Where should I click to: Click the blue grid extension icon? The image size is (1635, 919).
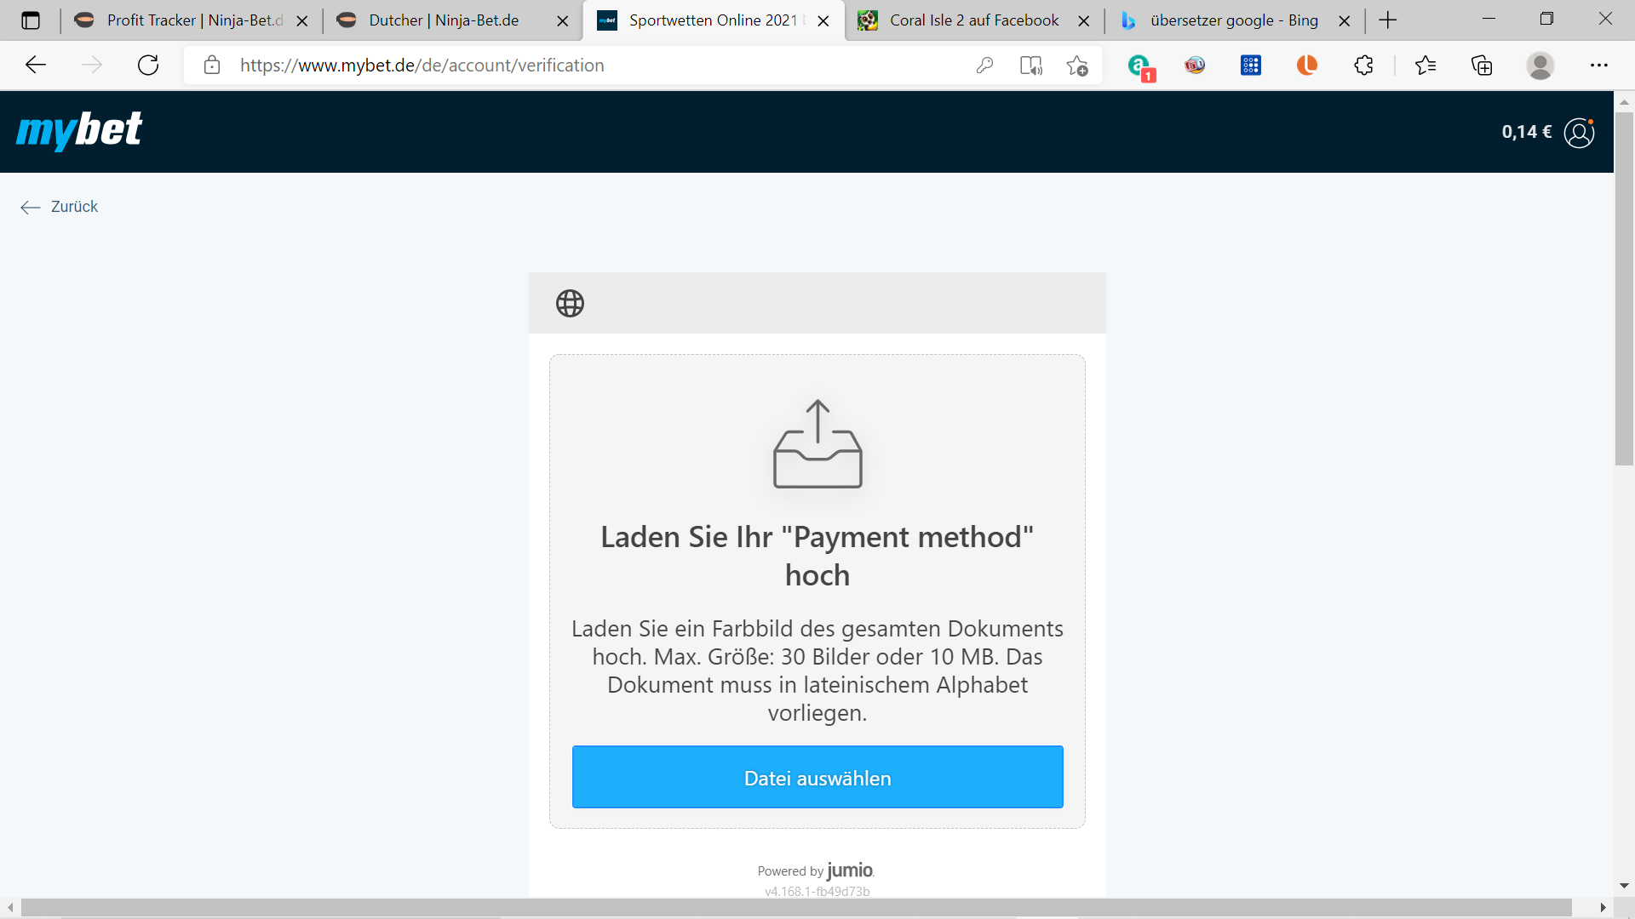pyautogui.click(x=1251, y=66)
